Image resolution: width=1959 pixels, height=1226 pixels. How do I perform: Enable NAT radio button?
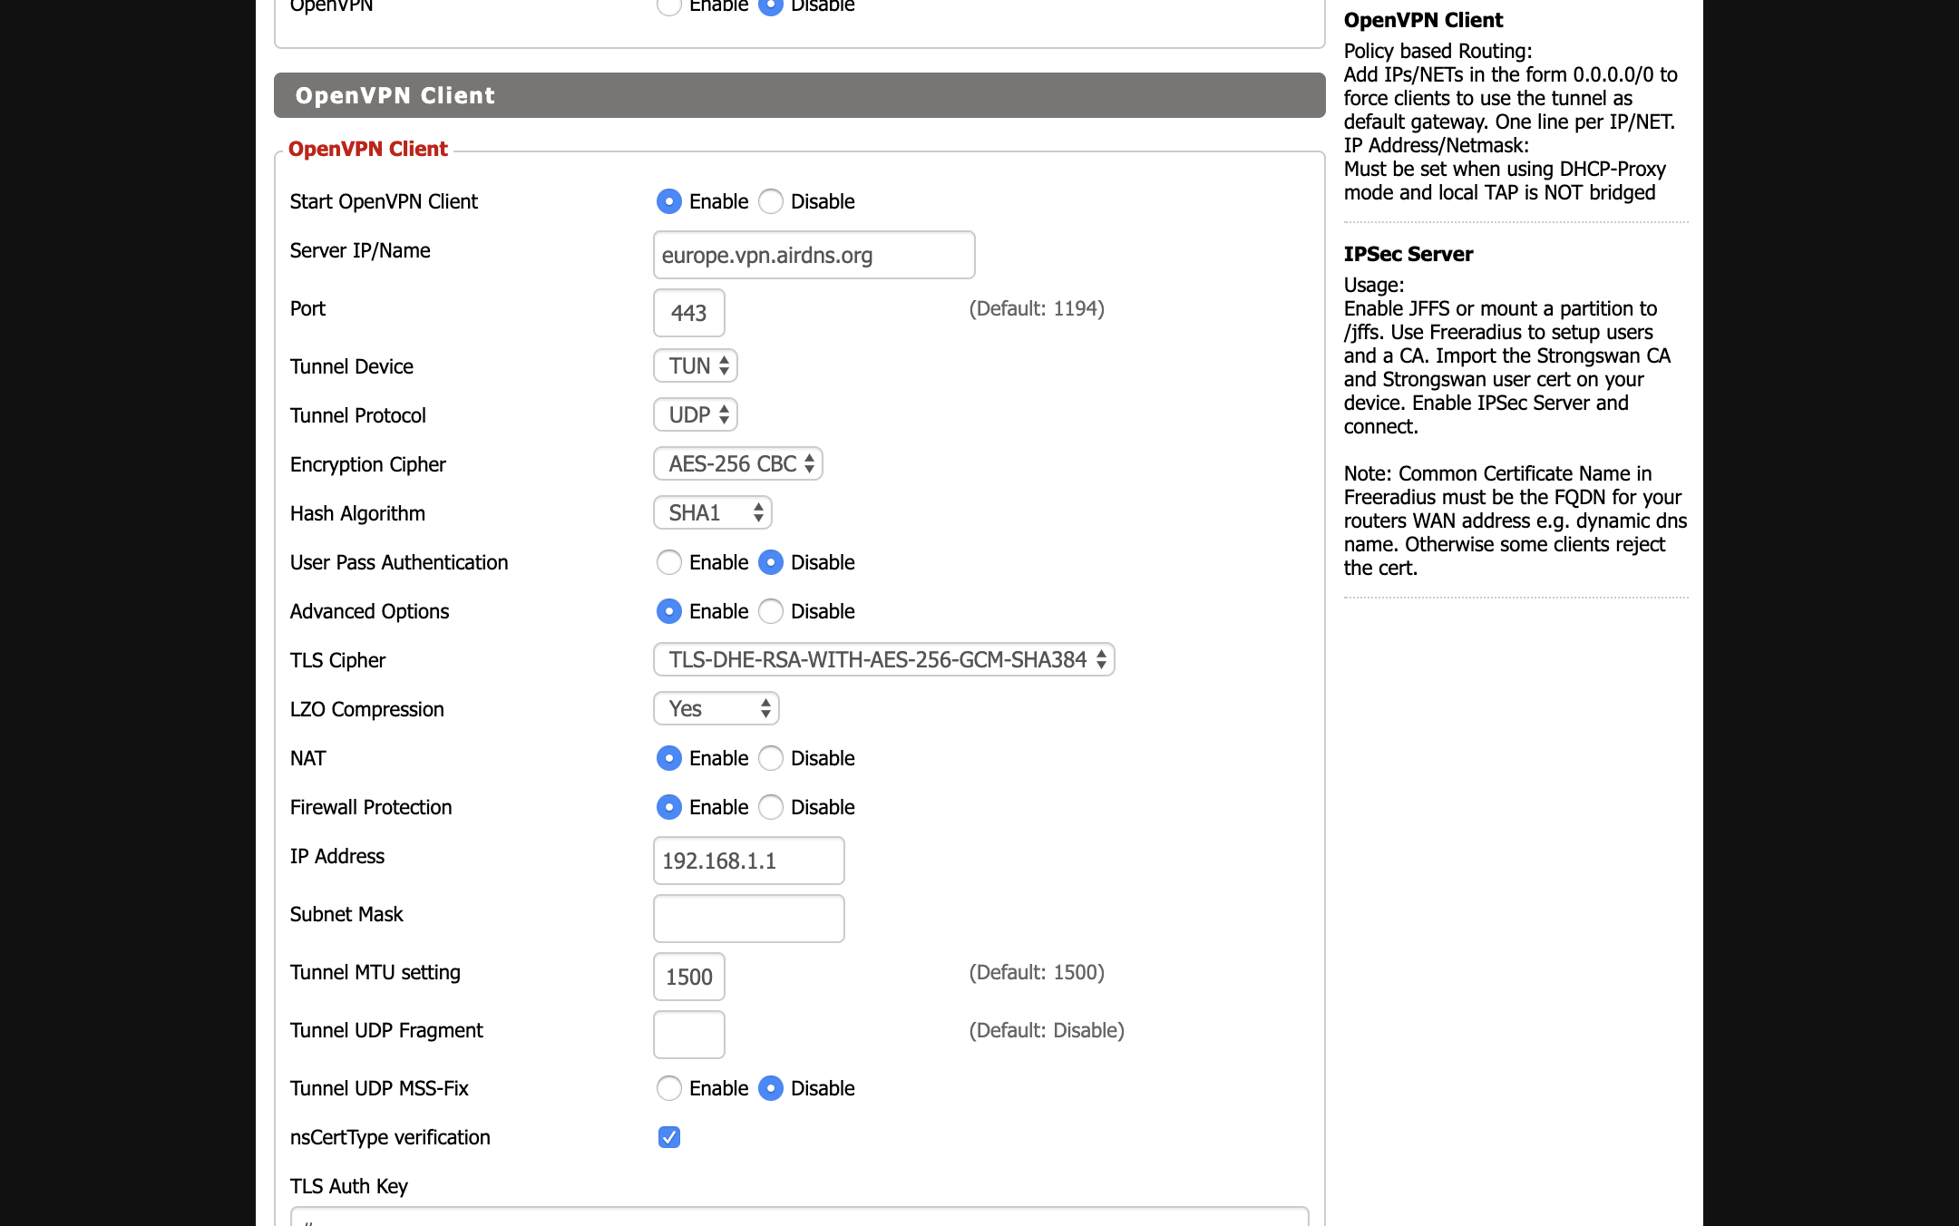(668, 758)
